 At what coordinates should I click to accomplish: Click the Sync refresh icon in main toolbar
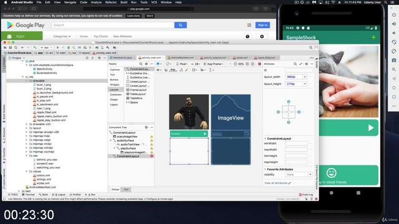(16, 47)
